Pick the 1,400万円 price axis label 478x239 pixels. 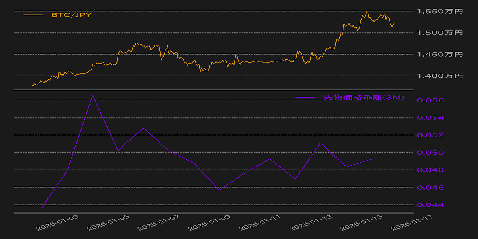440,76
